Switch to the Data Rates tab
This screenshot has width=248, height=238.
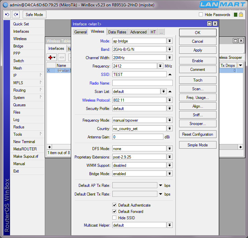[117, 32]
